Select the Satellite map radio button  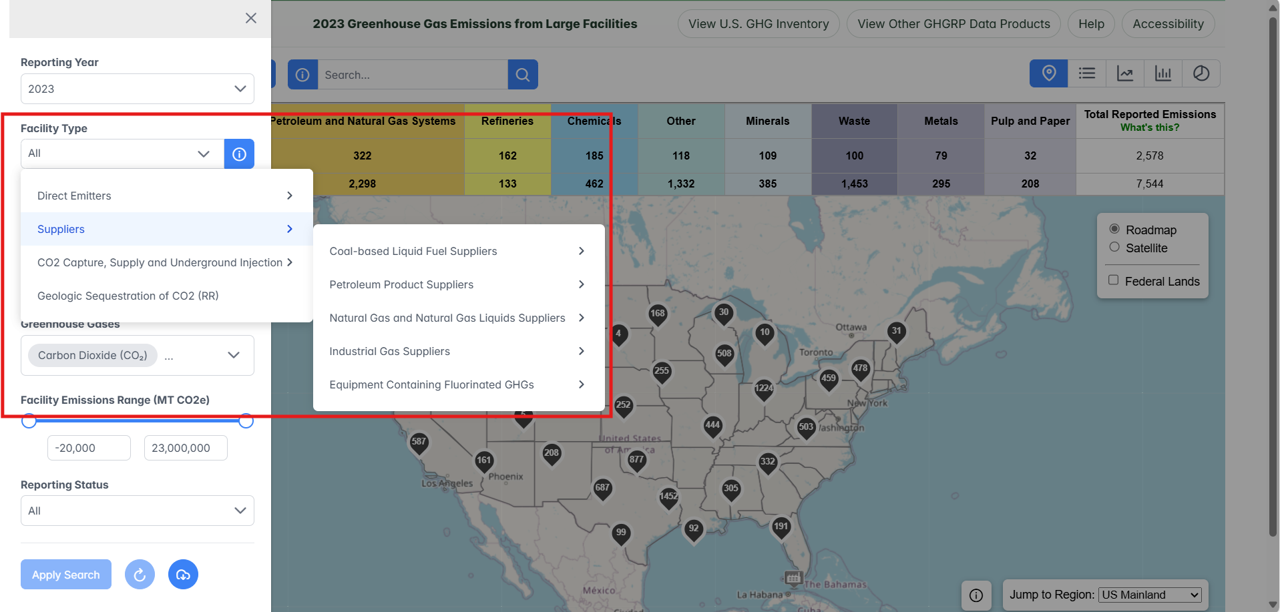[1114, 247]
